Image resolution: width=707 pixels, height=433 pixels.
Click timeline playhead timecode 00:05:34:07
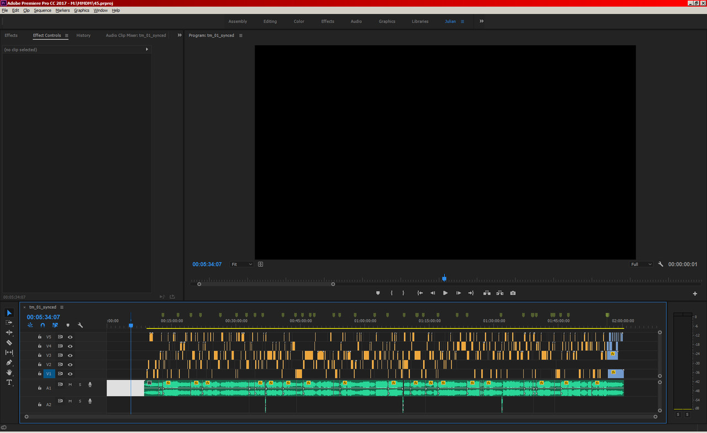tap(43, 317)
